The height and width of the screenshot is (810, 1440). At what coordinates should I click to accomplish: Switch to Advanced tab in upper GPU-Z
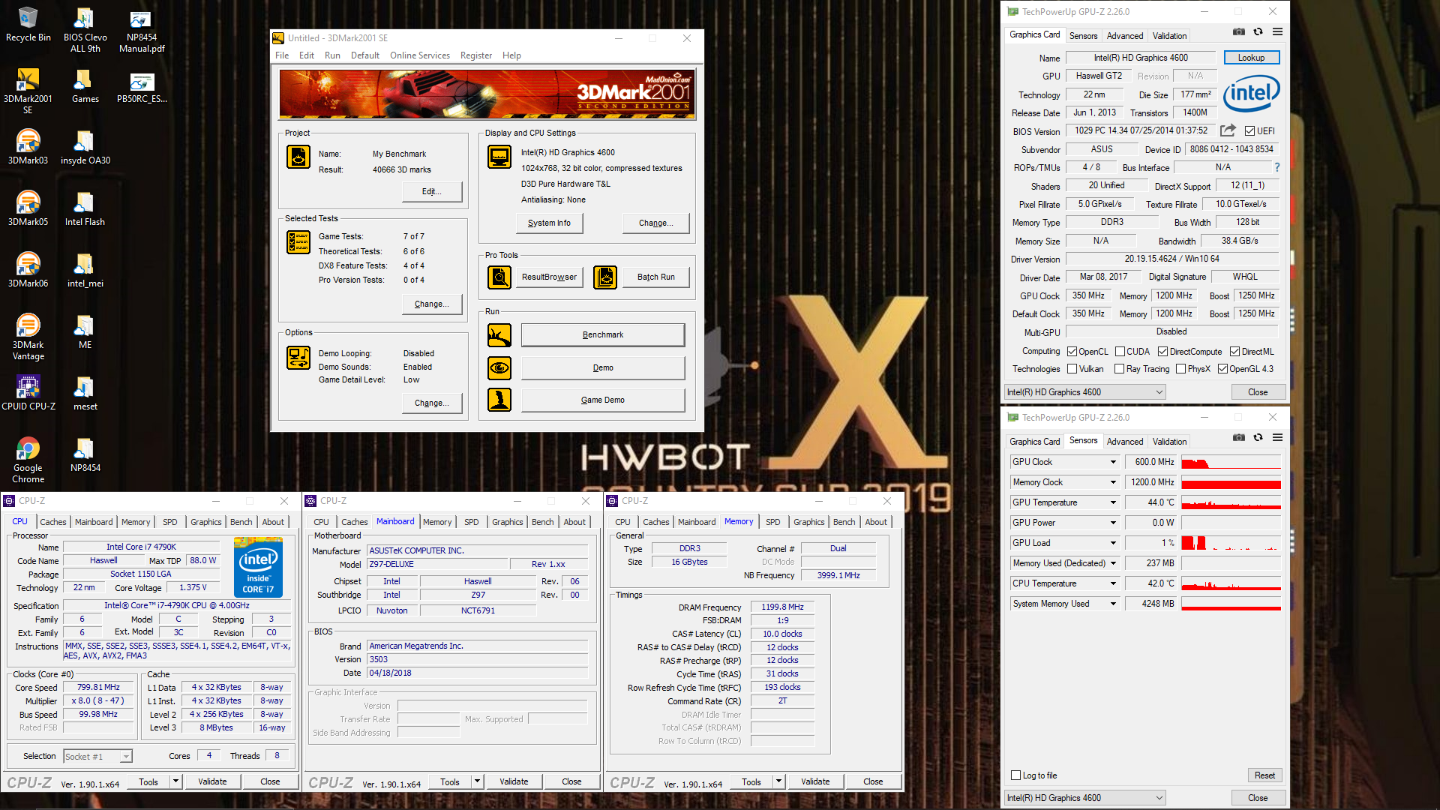pos(1125,36)
